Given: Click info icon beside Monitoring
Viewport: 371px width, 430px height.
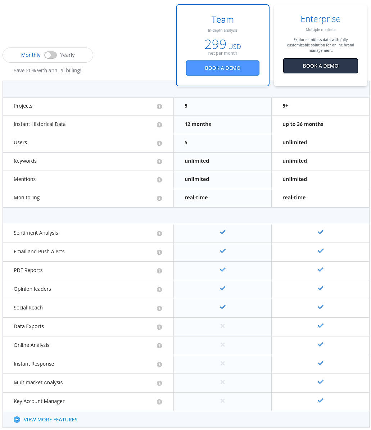Looking at the screenshot, I should tap(159, 198).
